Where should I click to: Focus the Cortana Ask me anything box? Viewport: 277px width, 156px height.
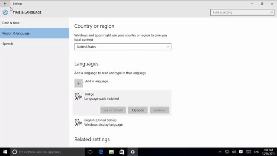[x=48, y=152]
